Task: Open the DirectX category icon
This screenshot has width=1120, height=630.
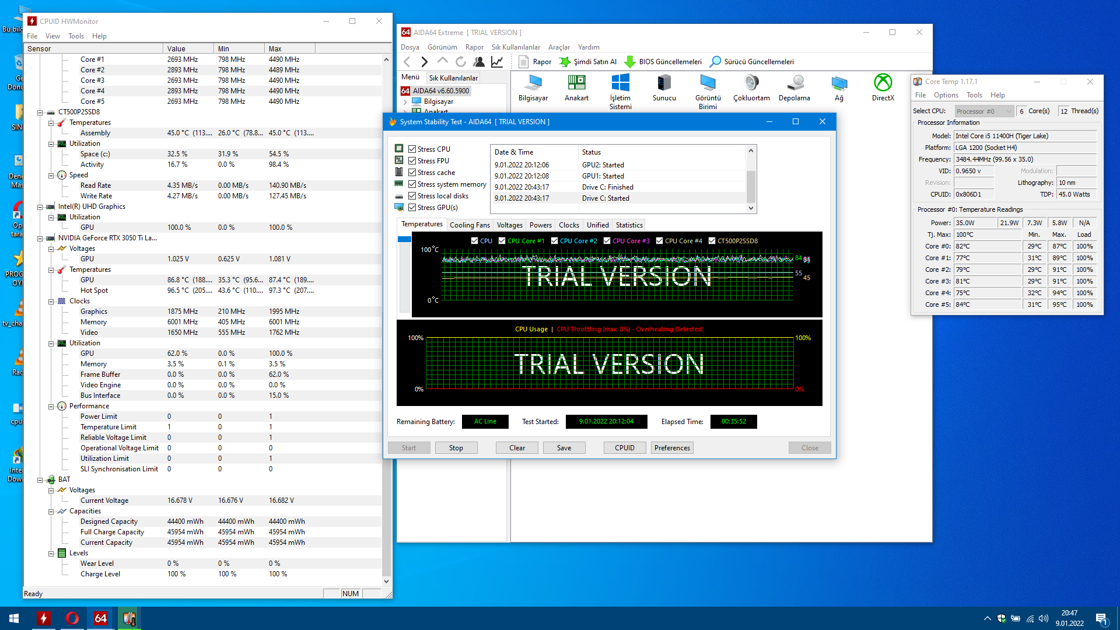Action: 883,83
